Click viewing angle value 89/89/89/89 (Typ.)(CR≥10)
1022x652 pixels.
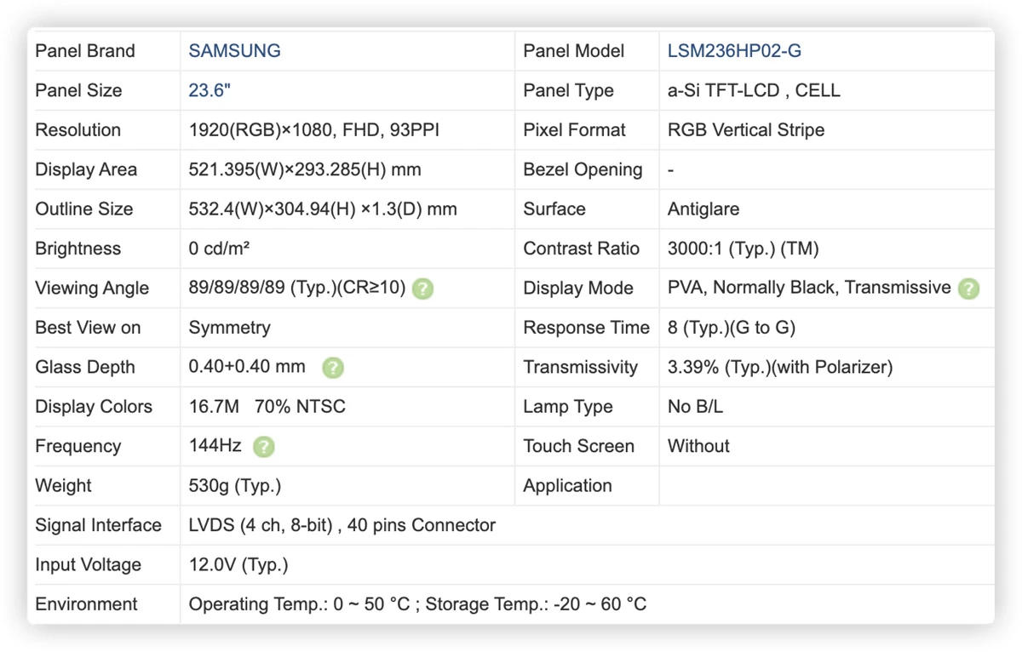pos(297,288)
